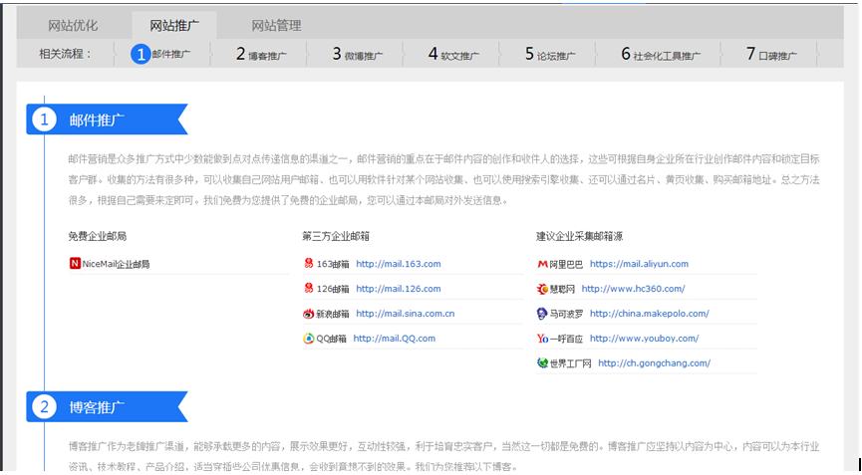Click the 免费企业邮局 heading
The height and width of the screenshot is (475, 862).
click(98, 236)
